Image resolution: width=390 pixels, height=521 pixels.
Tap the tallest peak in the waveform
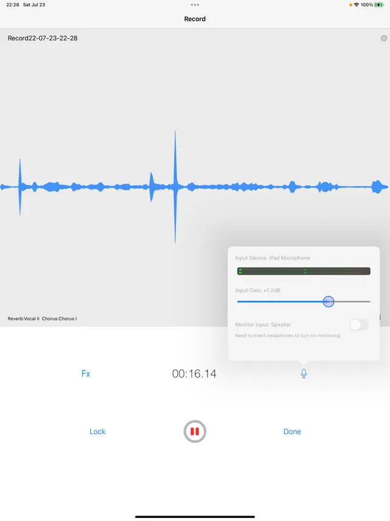[175, 187]
